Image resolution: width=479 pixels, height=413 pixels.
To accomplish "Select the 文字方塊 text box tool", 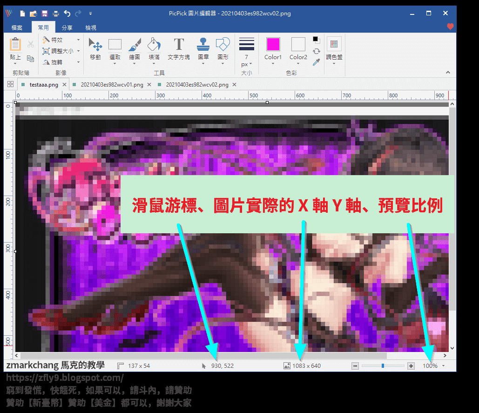I will pos(179,48).
